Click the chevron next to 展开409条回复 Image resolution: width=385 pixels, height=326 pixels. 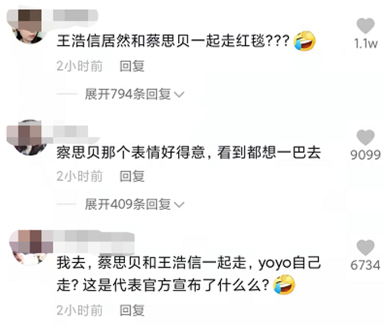[x=179, y=205]
